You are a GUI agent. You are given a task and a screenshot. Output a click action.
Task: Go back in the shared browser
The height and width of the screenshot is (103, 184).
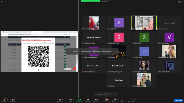point(2,34)
